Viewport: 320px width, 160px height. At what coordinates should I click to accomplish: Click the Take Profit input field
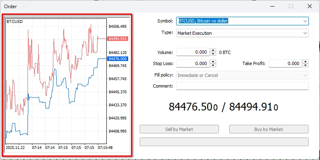[x=285, y=63]
